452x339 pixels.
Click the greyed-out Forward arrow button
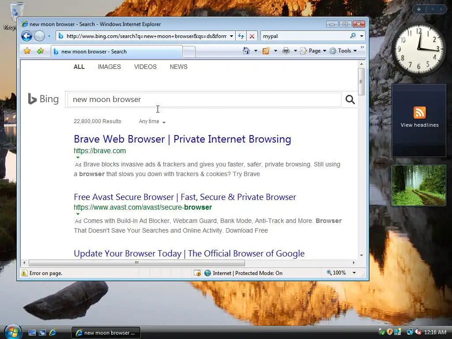[x=39, y=36]
